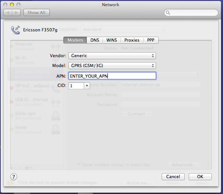This screenshot has width=223, height=194.
Task: Select the WINS tab
Action: 111,40
